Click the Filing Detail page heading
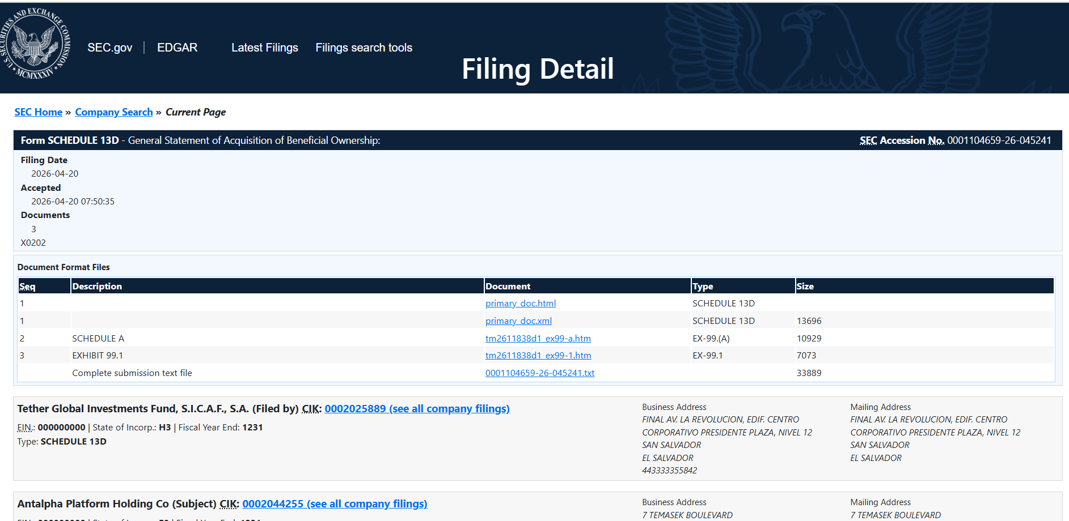 coord(538,69)
